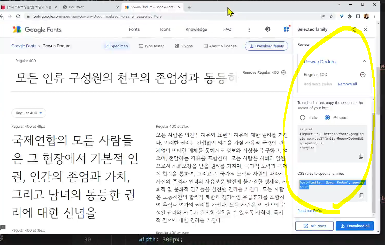Screen dimensions: 385x245
Task: Remove Regular 400 via minus icon in panel
Action: click(x=363, y=75)
